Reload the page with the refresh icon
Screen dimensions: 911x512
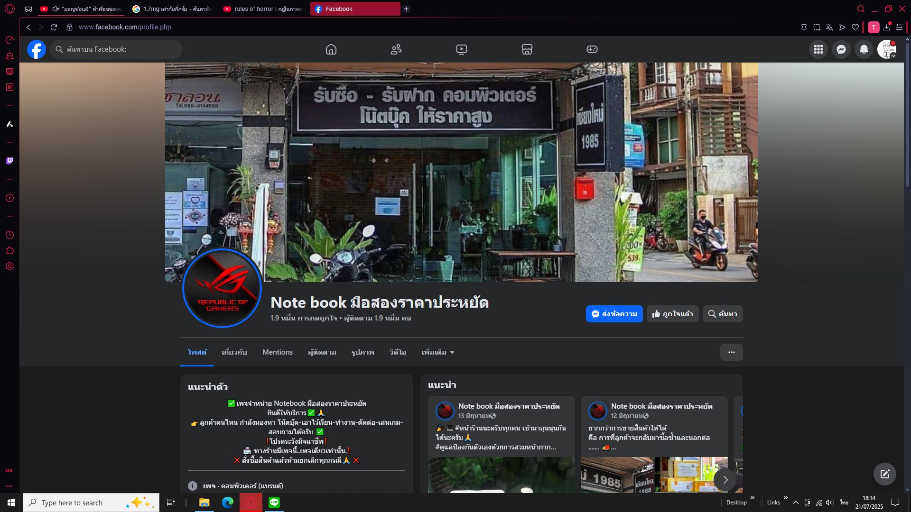pos(54,27)
